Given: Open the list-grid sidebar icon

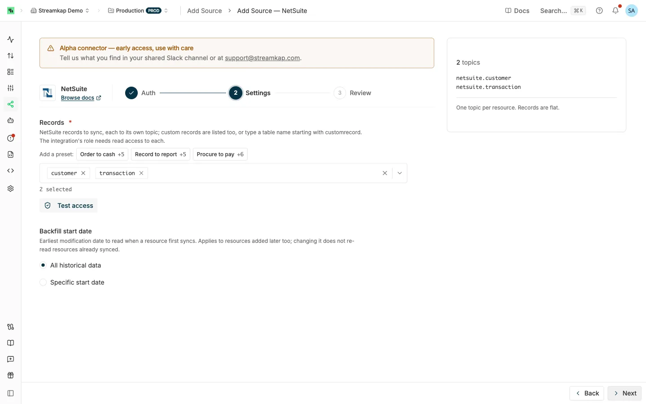Looking at the screenshot, I should 11,72.
